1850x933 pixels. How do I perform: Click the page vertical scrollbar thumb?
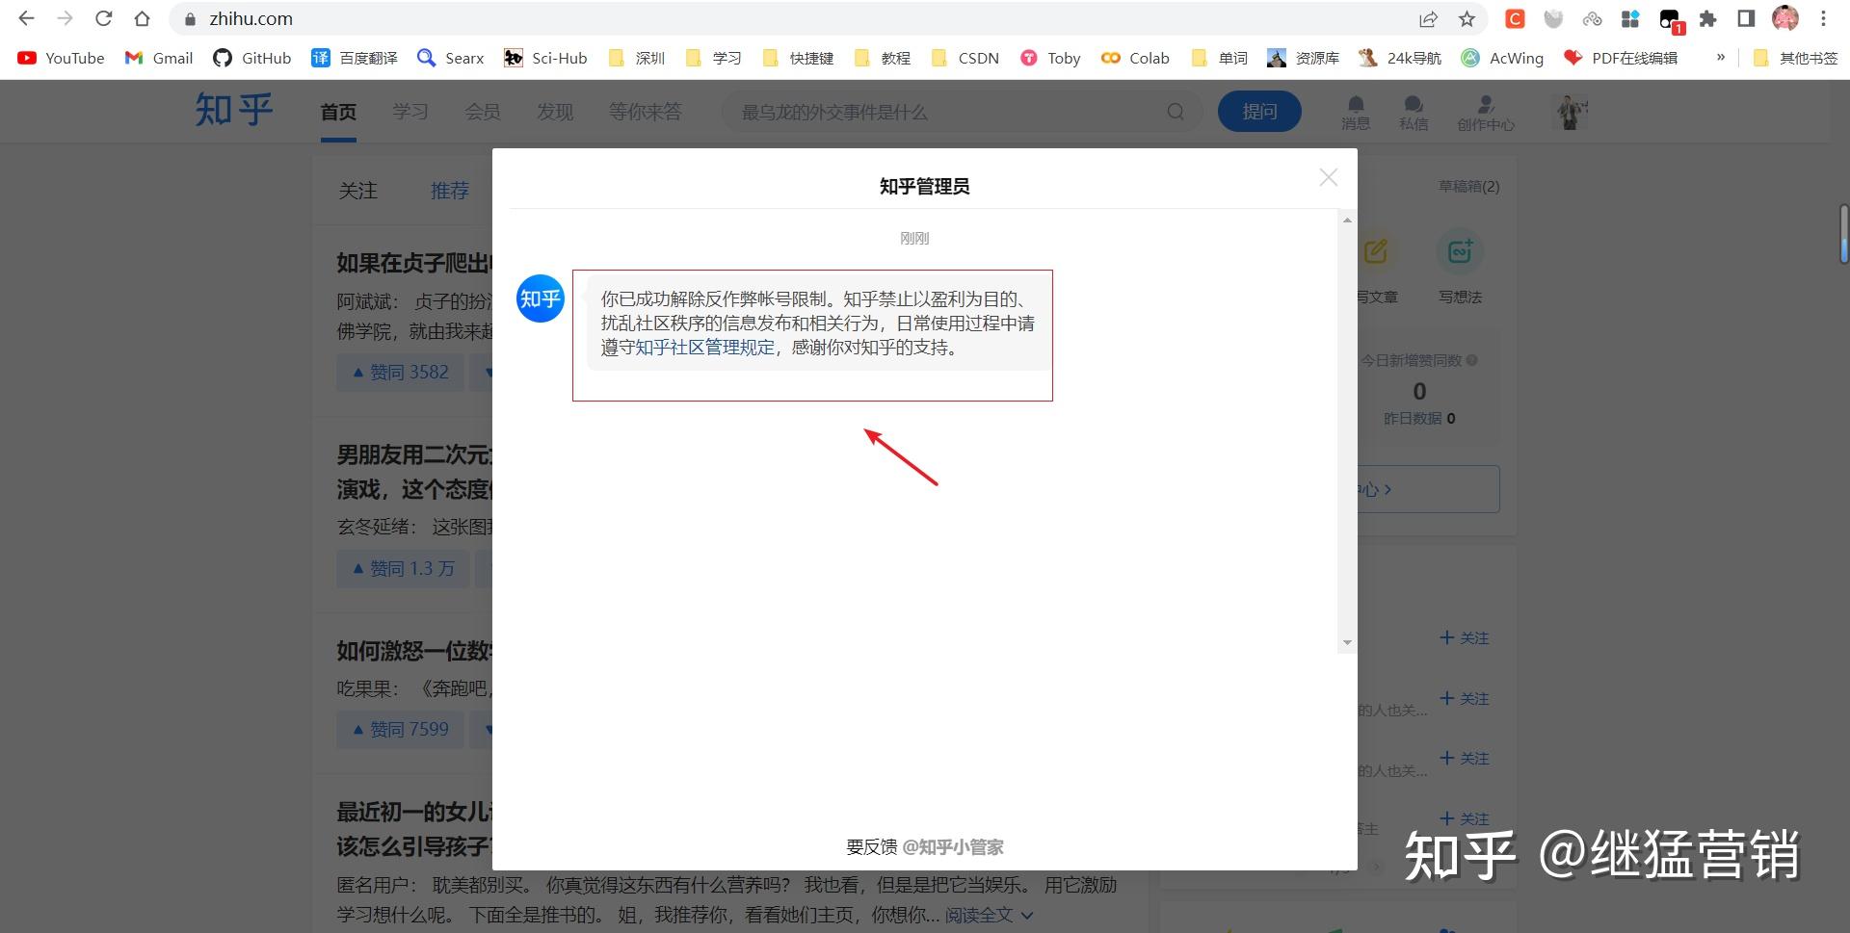[x=1843, y=233]
